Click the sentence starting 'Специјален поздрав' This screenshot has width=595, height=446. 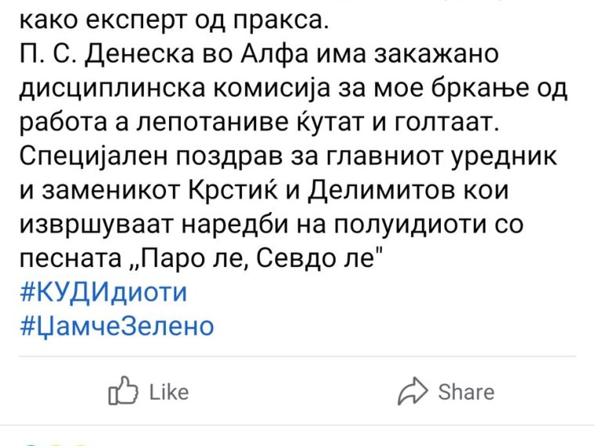click(x=288, y=156)
